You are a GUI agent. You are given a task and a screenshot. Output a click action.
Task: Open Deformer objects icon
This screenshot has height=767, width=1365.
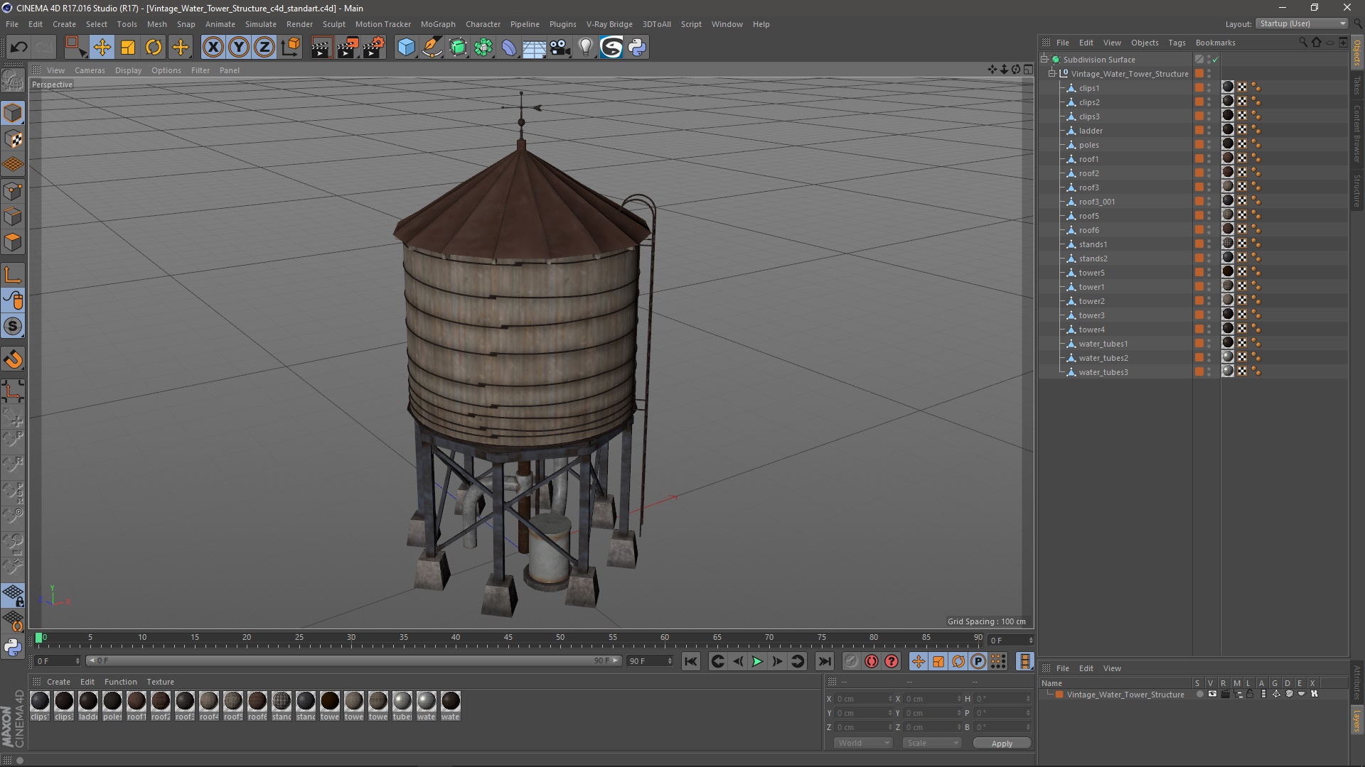point(509,48)
